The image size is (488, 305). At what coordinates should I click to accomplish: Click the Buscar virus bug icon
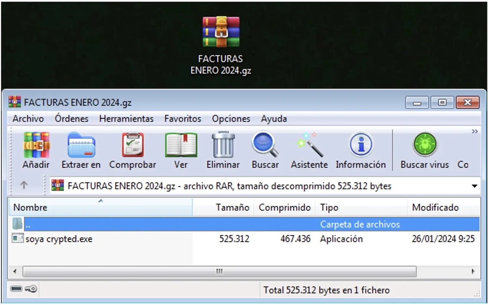pyautogui.click(x=425, y=145)
